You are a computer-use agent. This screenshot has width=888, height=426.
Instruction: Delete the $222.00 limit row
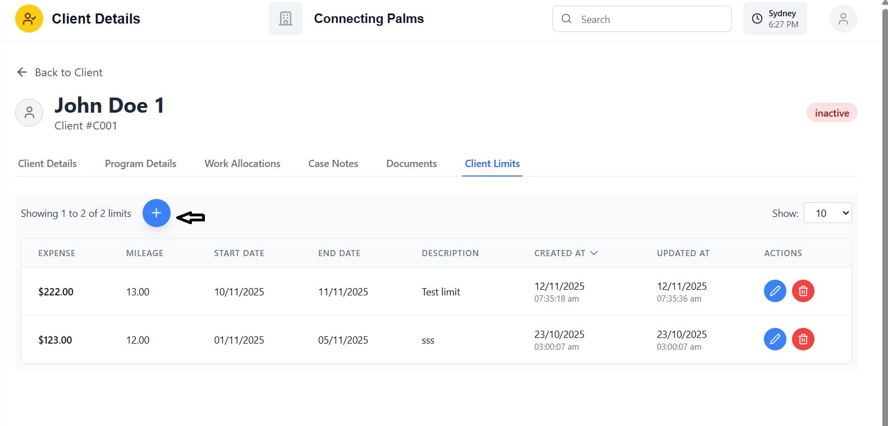pyautogui.click(x=803, y=291)
